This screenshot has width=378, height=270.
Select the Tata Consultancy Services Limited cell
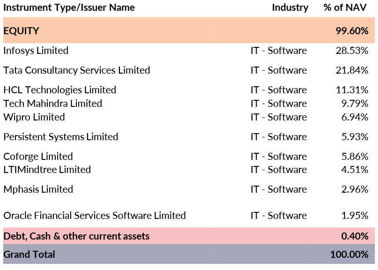click(76, 70)
